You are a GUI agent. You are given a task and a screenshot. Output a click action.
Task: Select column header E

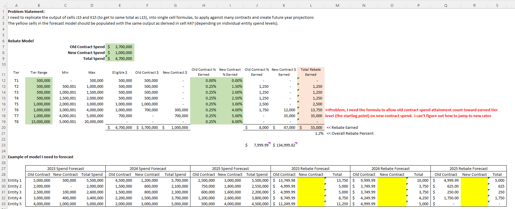click(x=120, y=5)
